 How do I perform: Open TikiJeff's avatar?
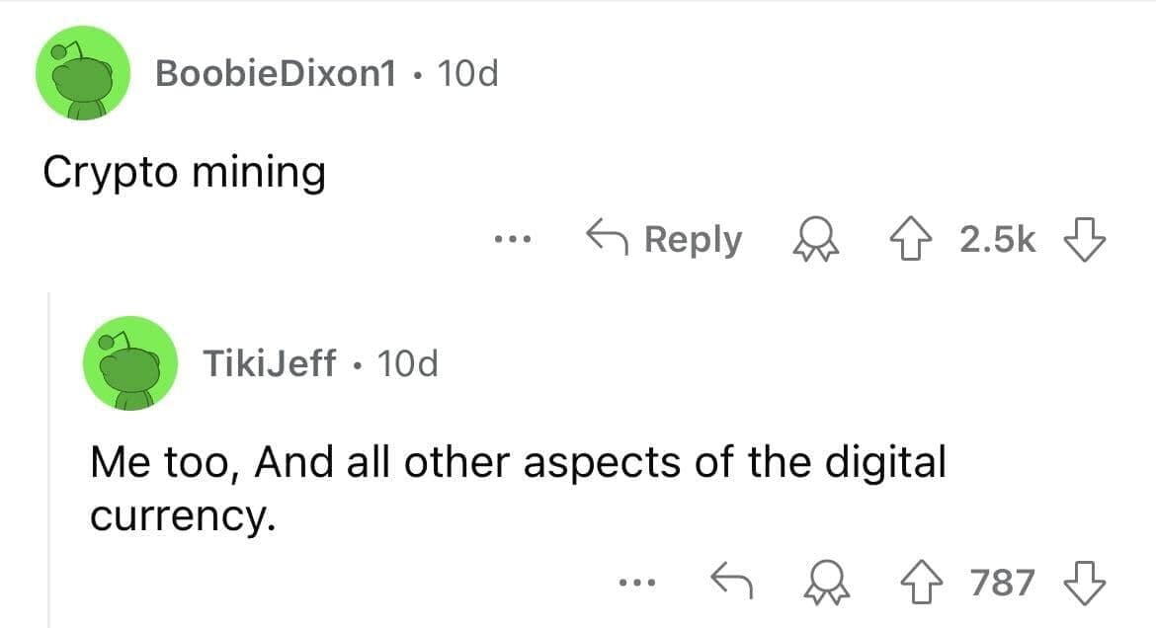[x=130, y=363]
